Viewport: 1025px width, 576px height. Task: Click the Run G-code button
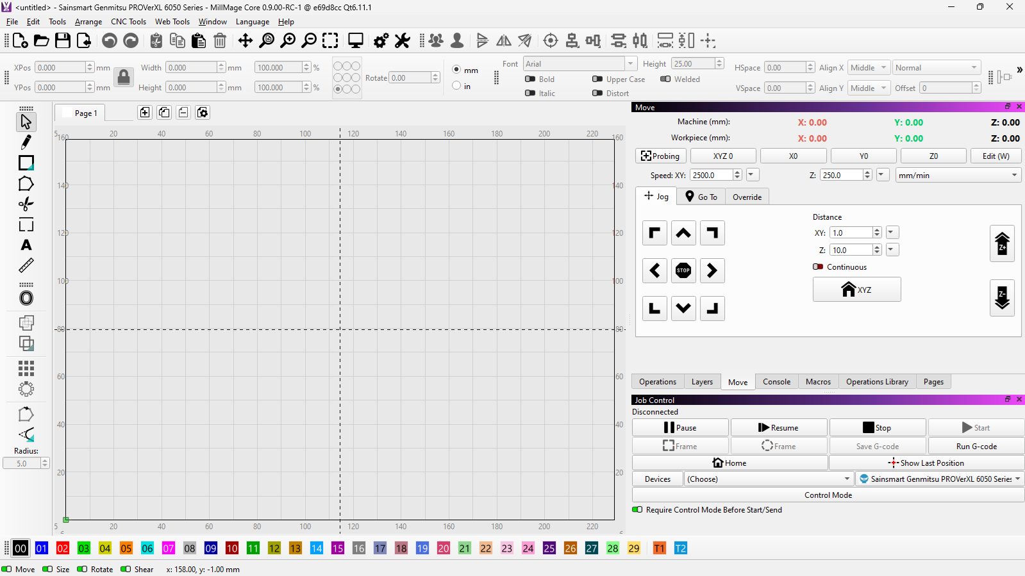tap(976, 446)
